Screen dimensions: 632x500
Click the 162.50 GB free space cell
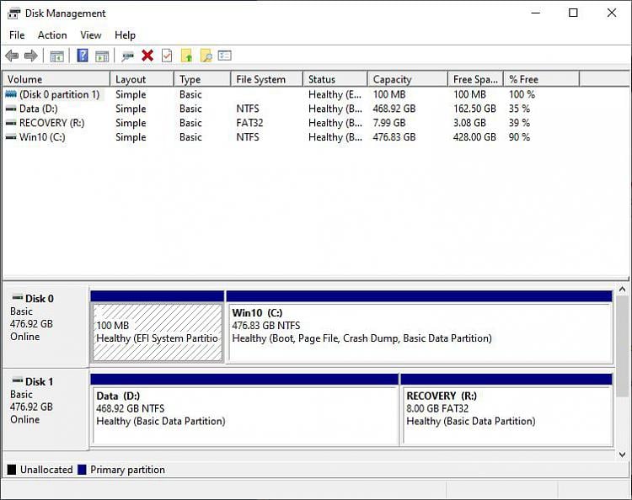tap(474, 109)
